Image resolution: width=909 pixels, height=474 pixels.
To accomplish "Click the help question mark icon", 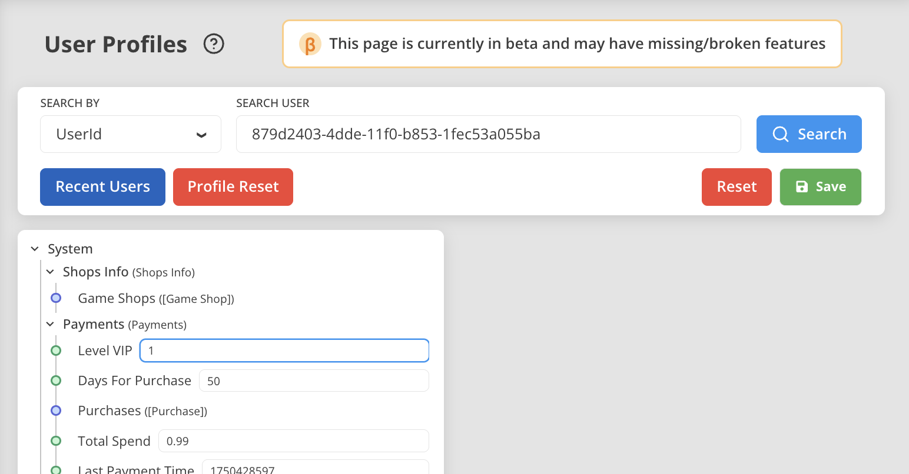I will [214, 44].
